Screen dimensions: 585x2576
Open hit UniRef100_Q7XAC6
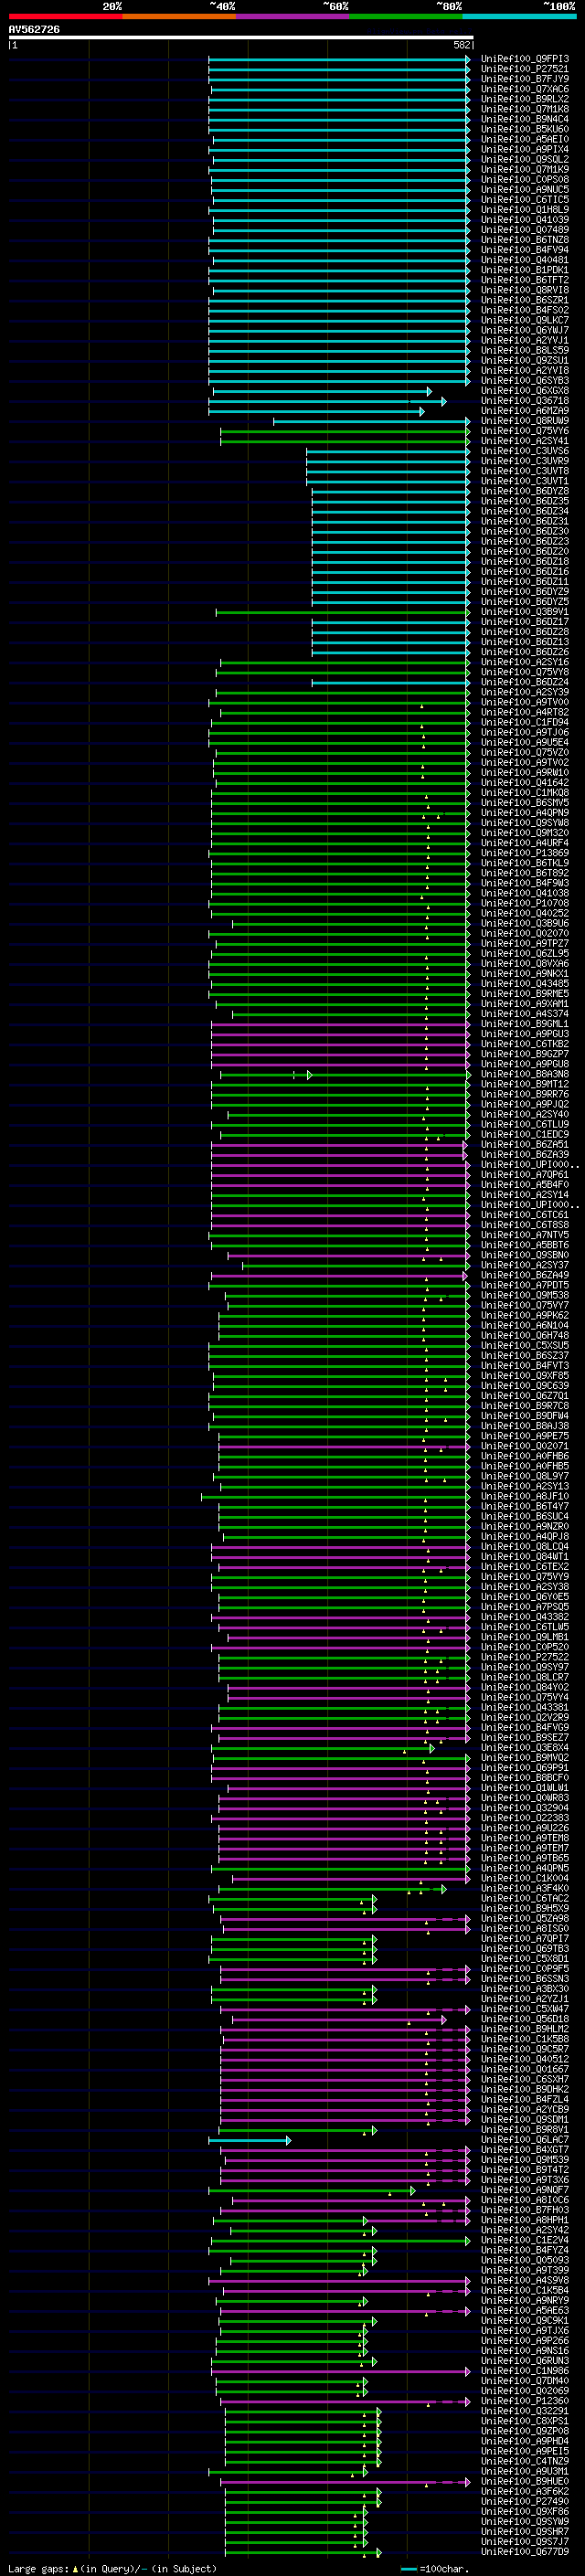524,89
